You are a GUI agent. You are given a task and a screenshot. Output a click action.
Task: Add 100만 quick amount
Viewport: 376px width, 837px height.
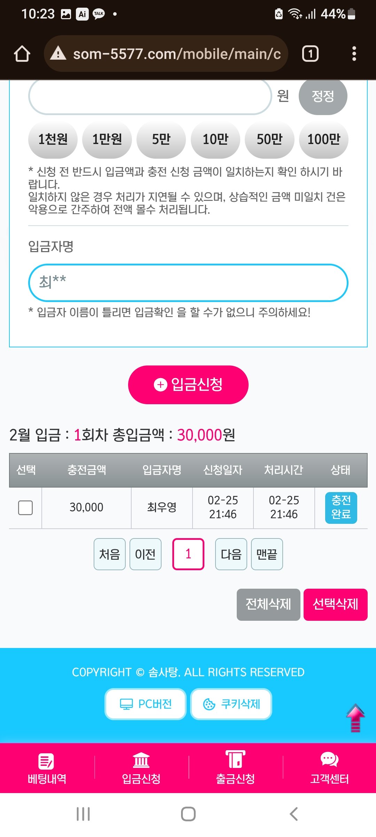pyautogui.click(x=323, y=139)
